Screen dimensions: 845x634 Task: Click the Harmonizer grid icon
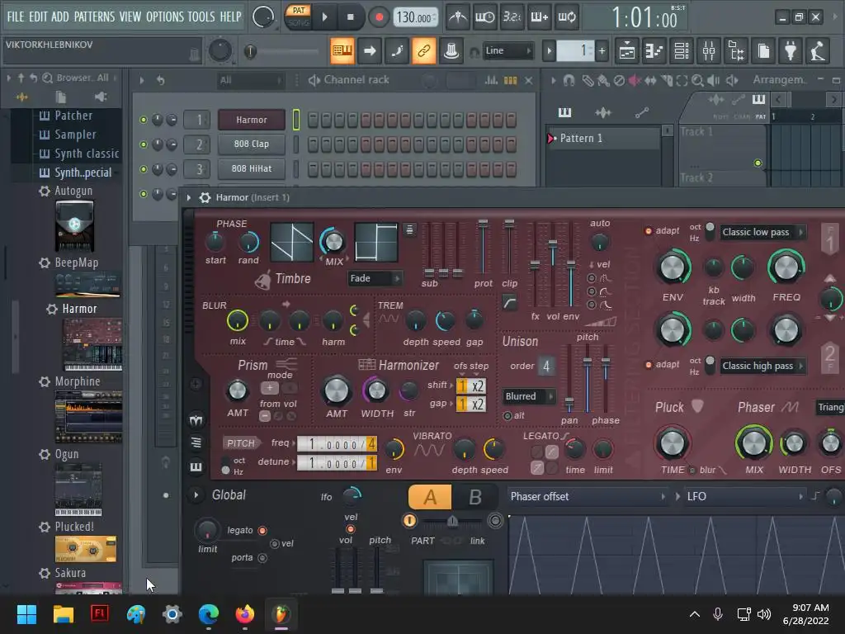(367, 365)
